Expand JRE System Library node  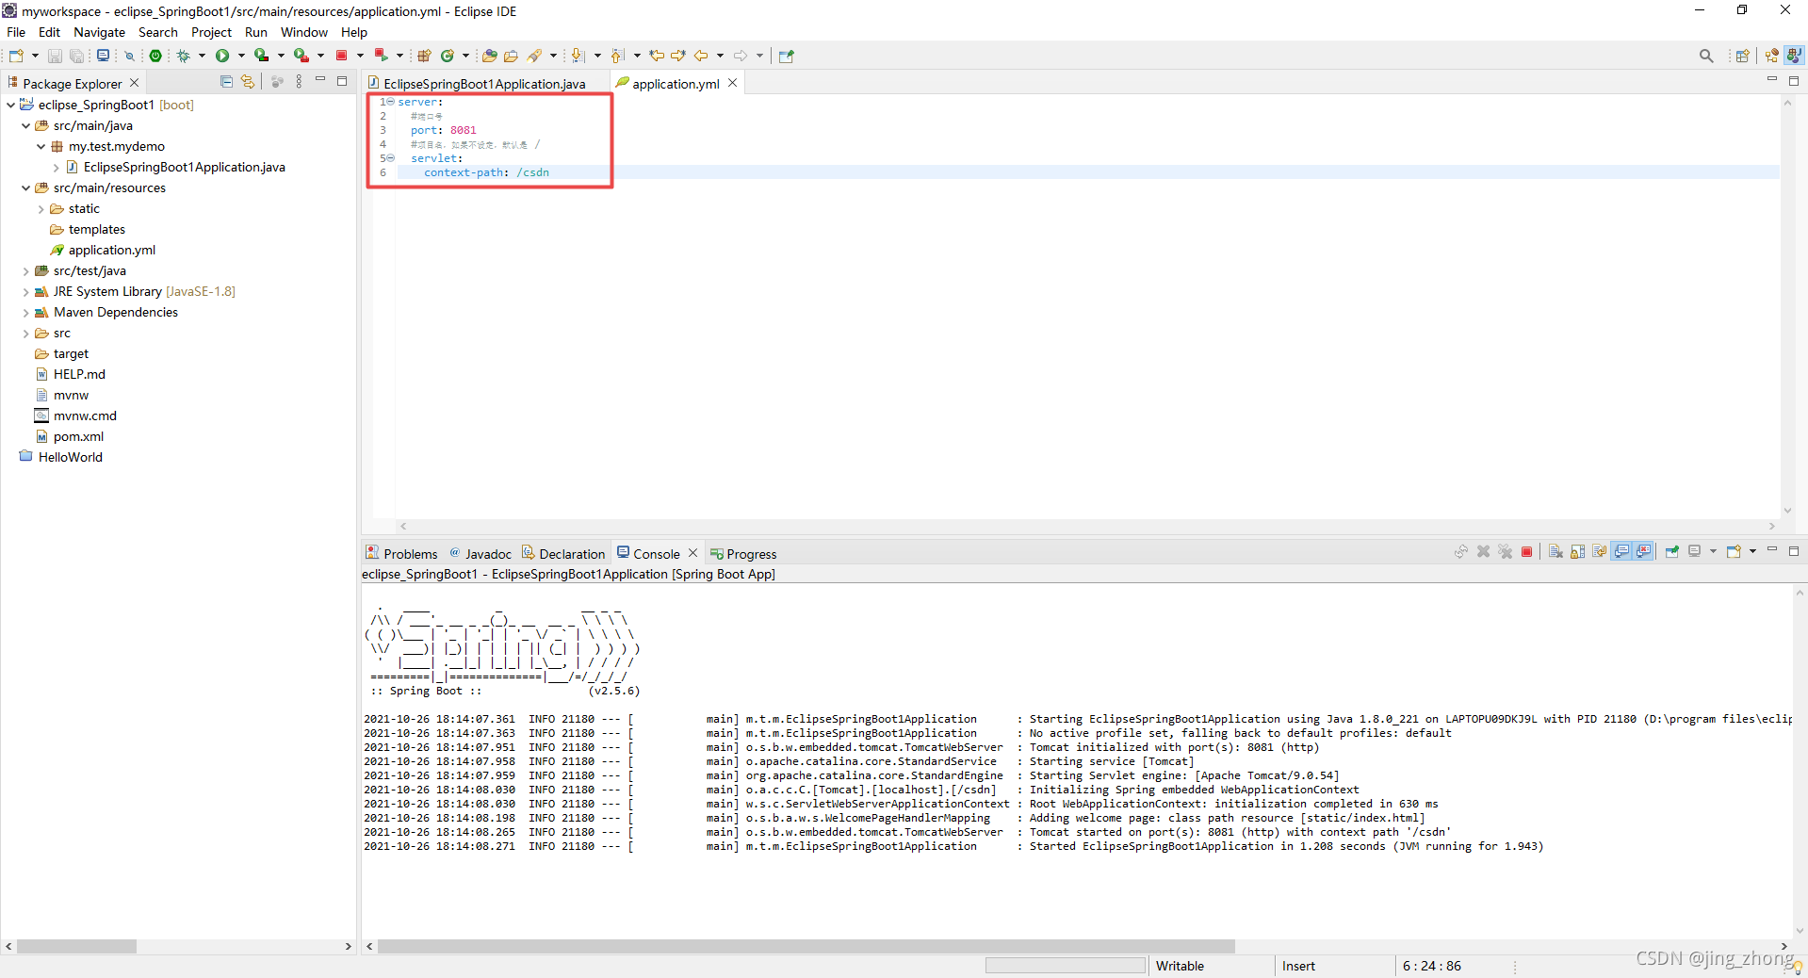[25, 292]
